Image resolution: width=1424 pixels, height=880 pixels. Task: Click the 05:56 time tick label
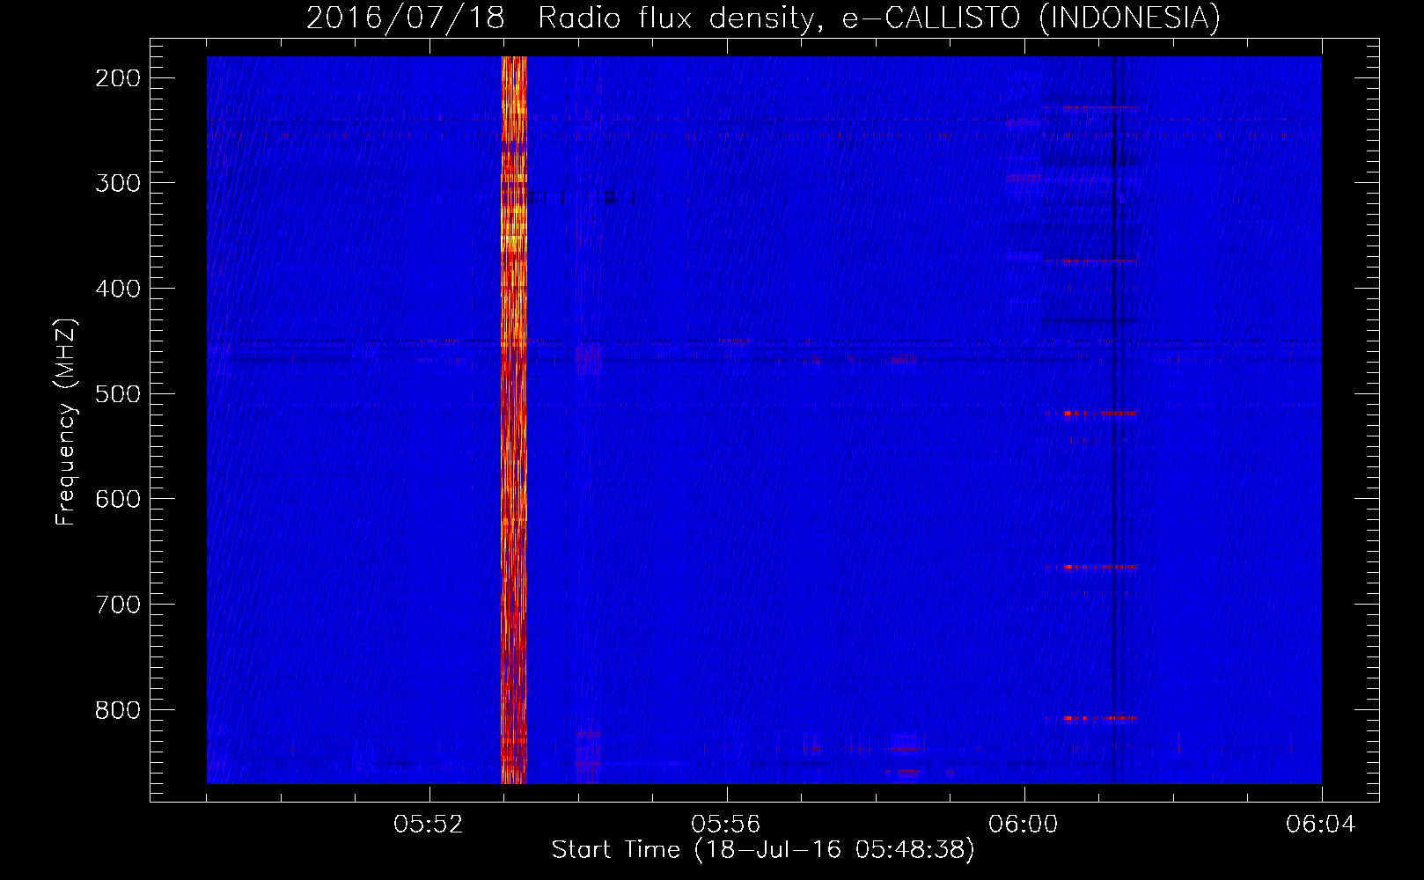(726, 825)
